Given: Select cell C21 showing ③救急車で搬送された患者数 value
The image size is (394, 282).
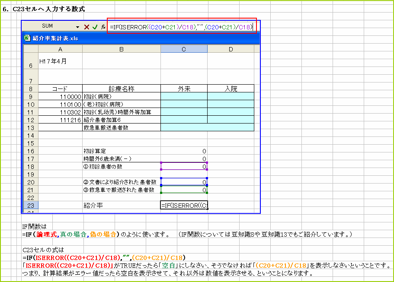Looking at the screenshot, I should pyautogui.click(x=184, y=189).
